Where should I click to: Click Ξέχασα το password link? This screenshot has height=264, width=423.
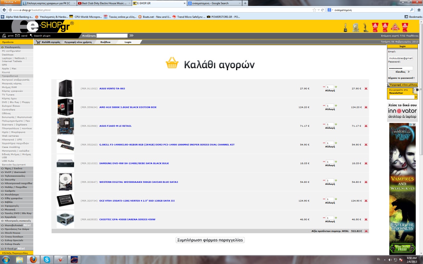(401, 78)
